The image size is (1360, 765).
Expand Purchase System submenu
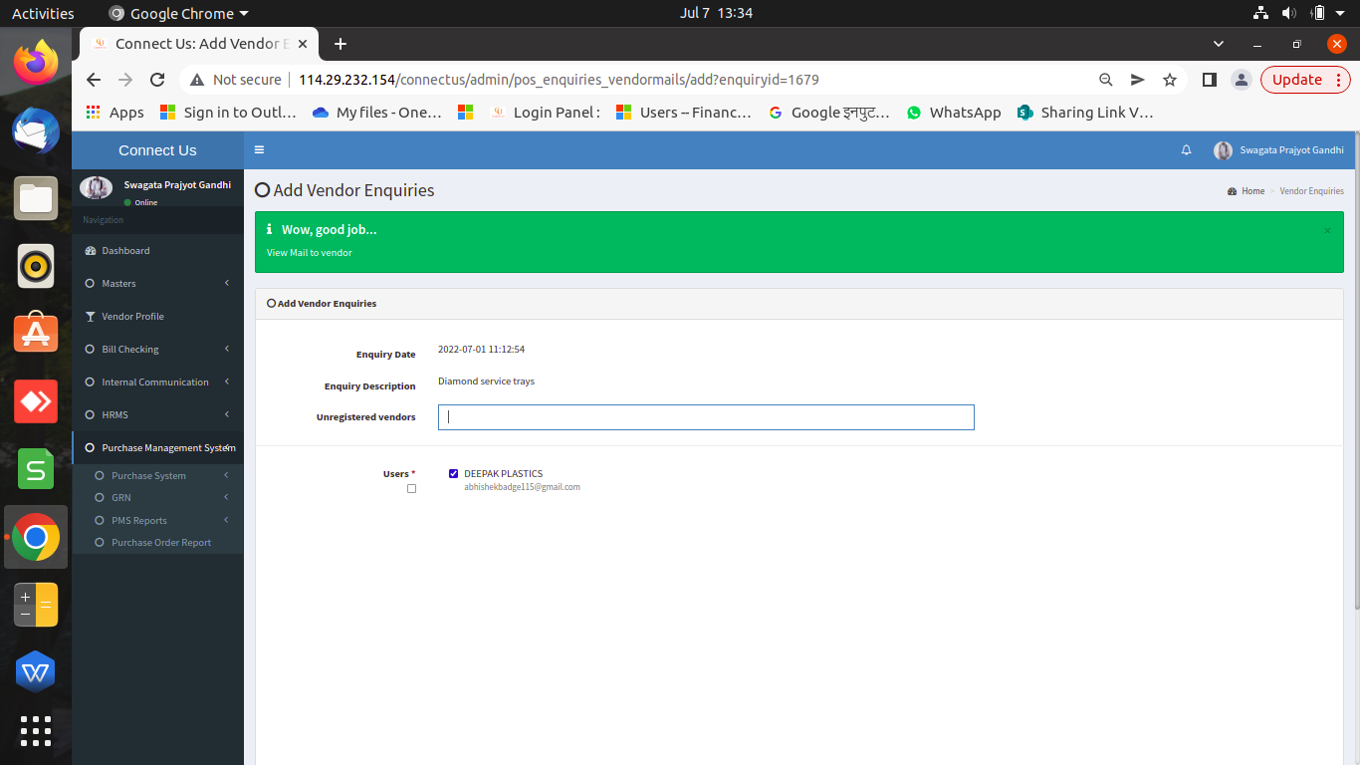click(157, 476)
